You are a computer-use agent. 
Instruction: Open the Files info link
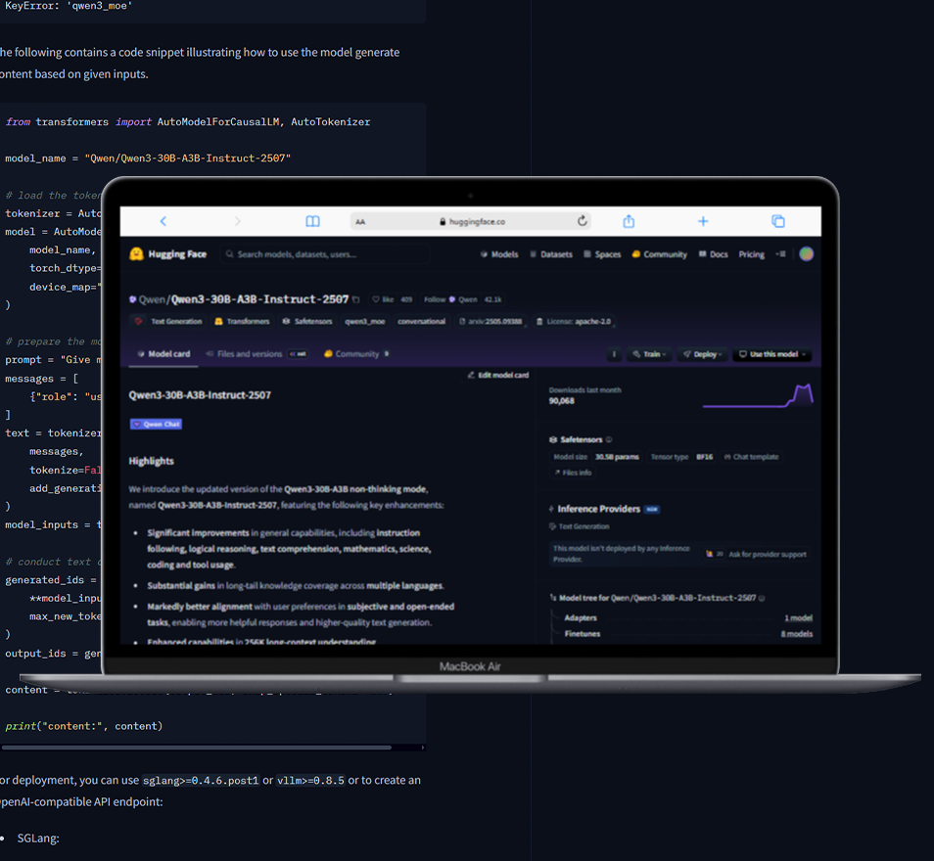click(573, 473)
